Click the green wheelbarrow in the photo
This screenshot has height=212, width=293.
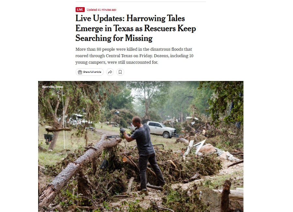tap(48, 139)
